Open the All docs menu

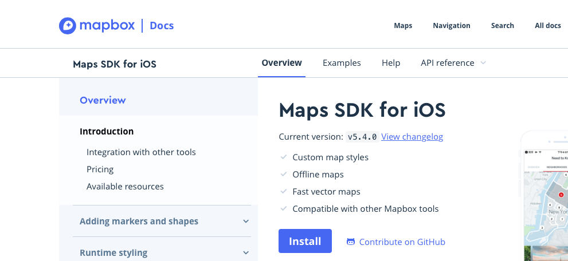pyautogui.click(x=548, y=25)
